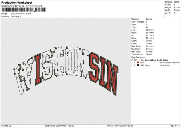Click the 'Description' column header
The image size is (181, 128).
coord(150,60)
